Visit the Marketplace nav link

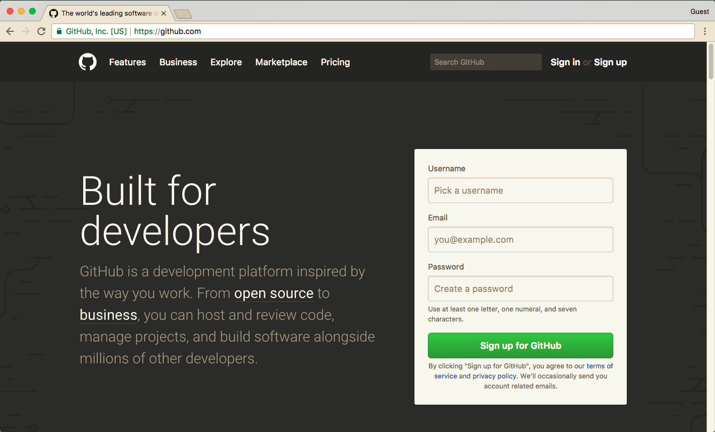(281, 62)
